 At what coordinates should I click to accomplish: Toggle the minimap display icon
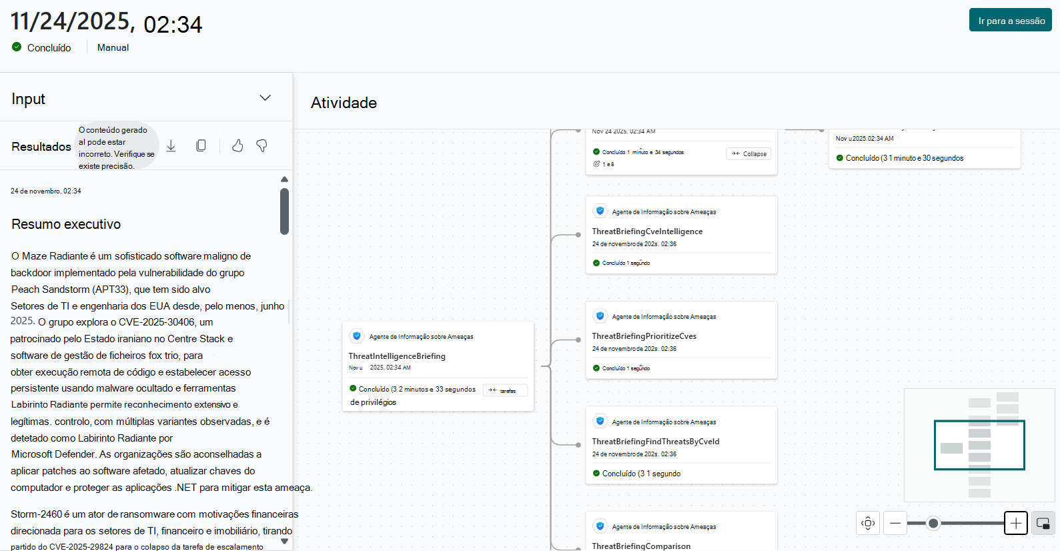point(1043,523)
